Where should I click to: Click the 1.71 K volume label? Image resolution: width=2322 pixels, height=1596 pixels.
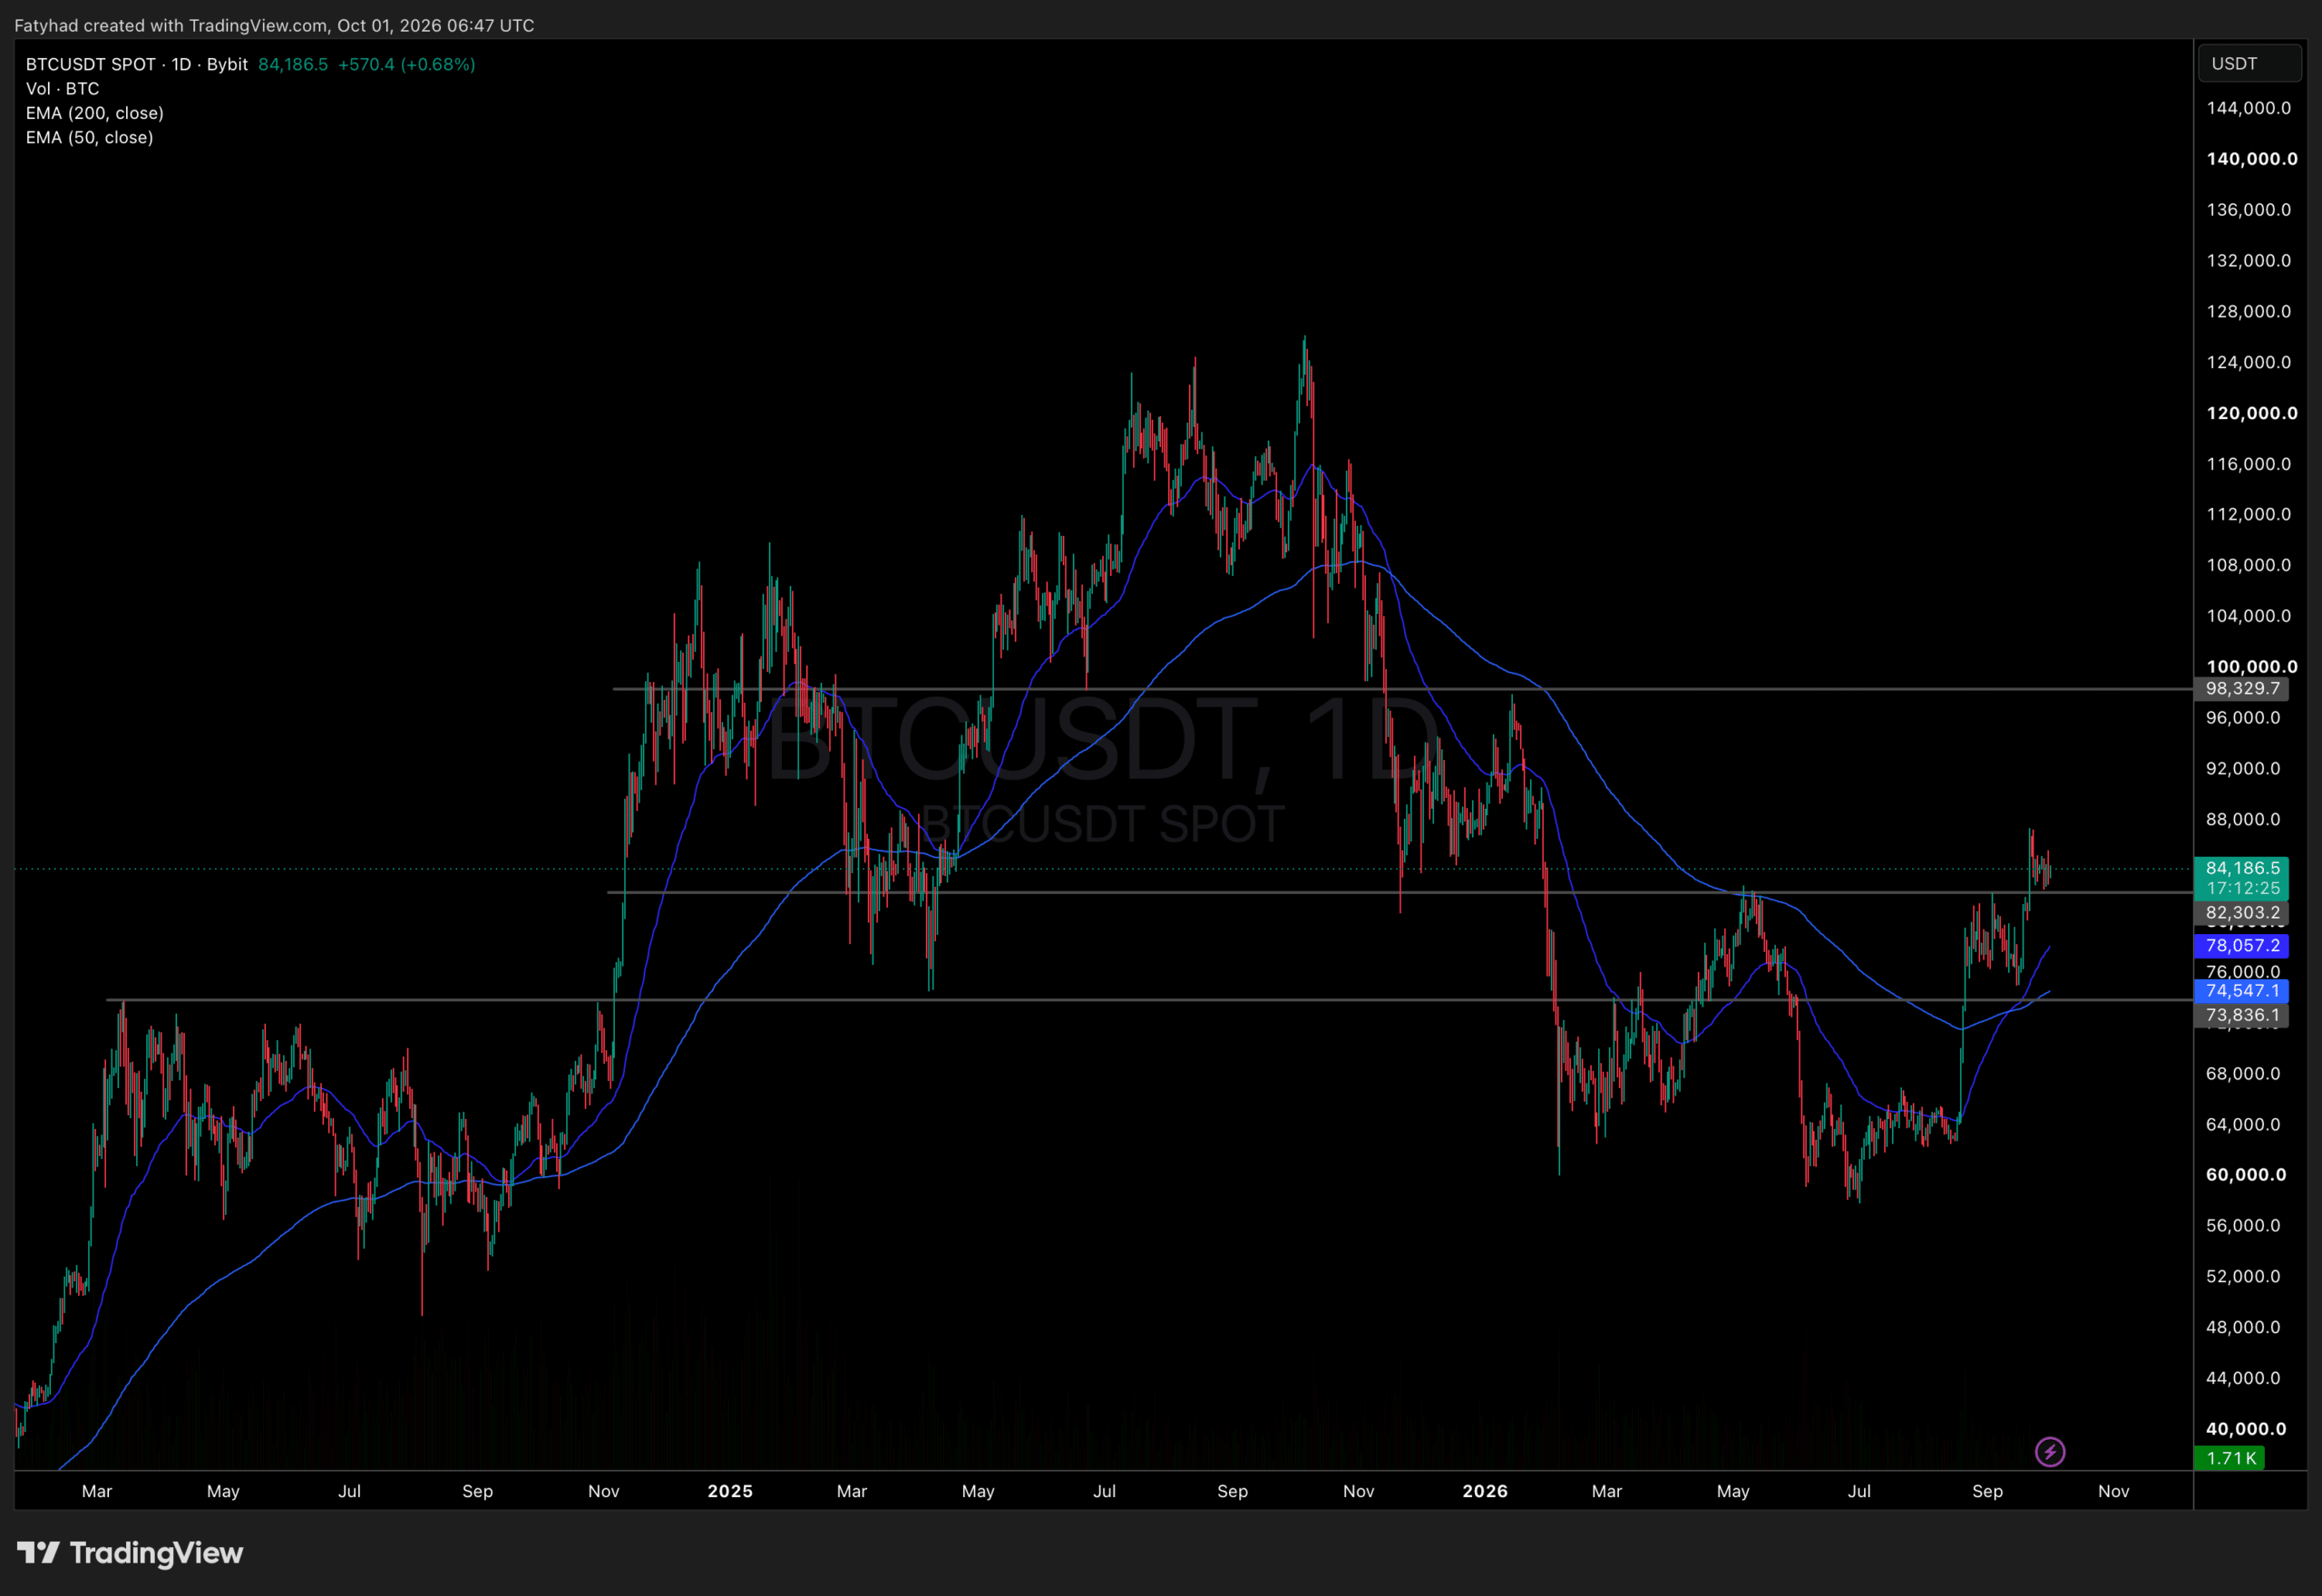(x=2231, y=1458)
